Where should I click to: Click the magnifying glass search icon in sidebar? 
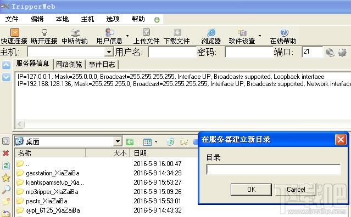point(6,189)
